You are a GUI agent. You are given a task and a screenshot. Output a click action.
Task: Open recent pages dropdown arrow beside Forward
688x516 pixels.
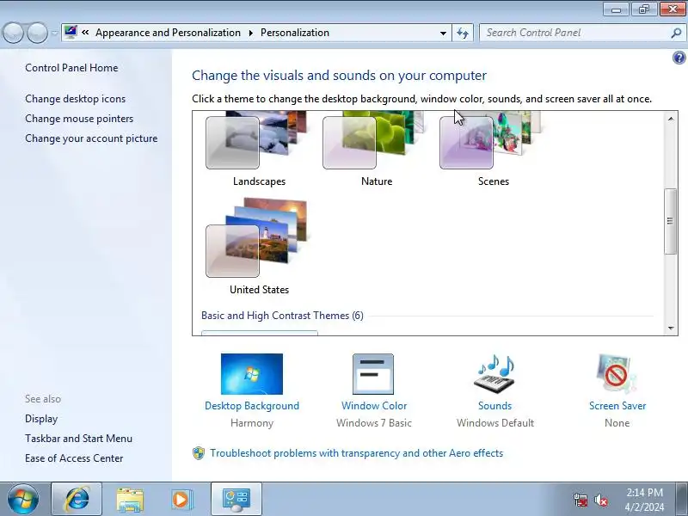tap(54, 33)
